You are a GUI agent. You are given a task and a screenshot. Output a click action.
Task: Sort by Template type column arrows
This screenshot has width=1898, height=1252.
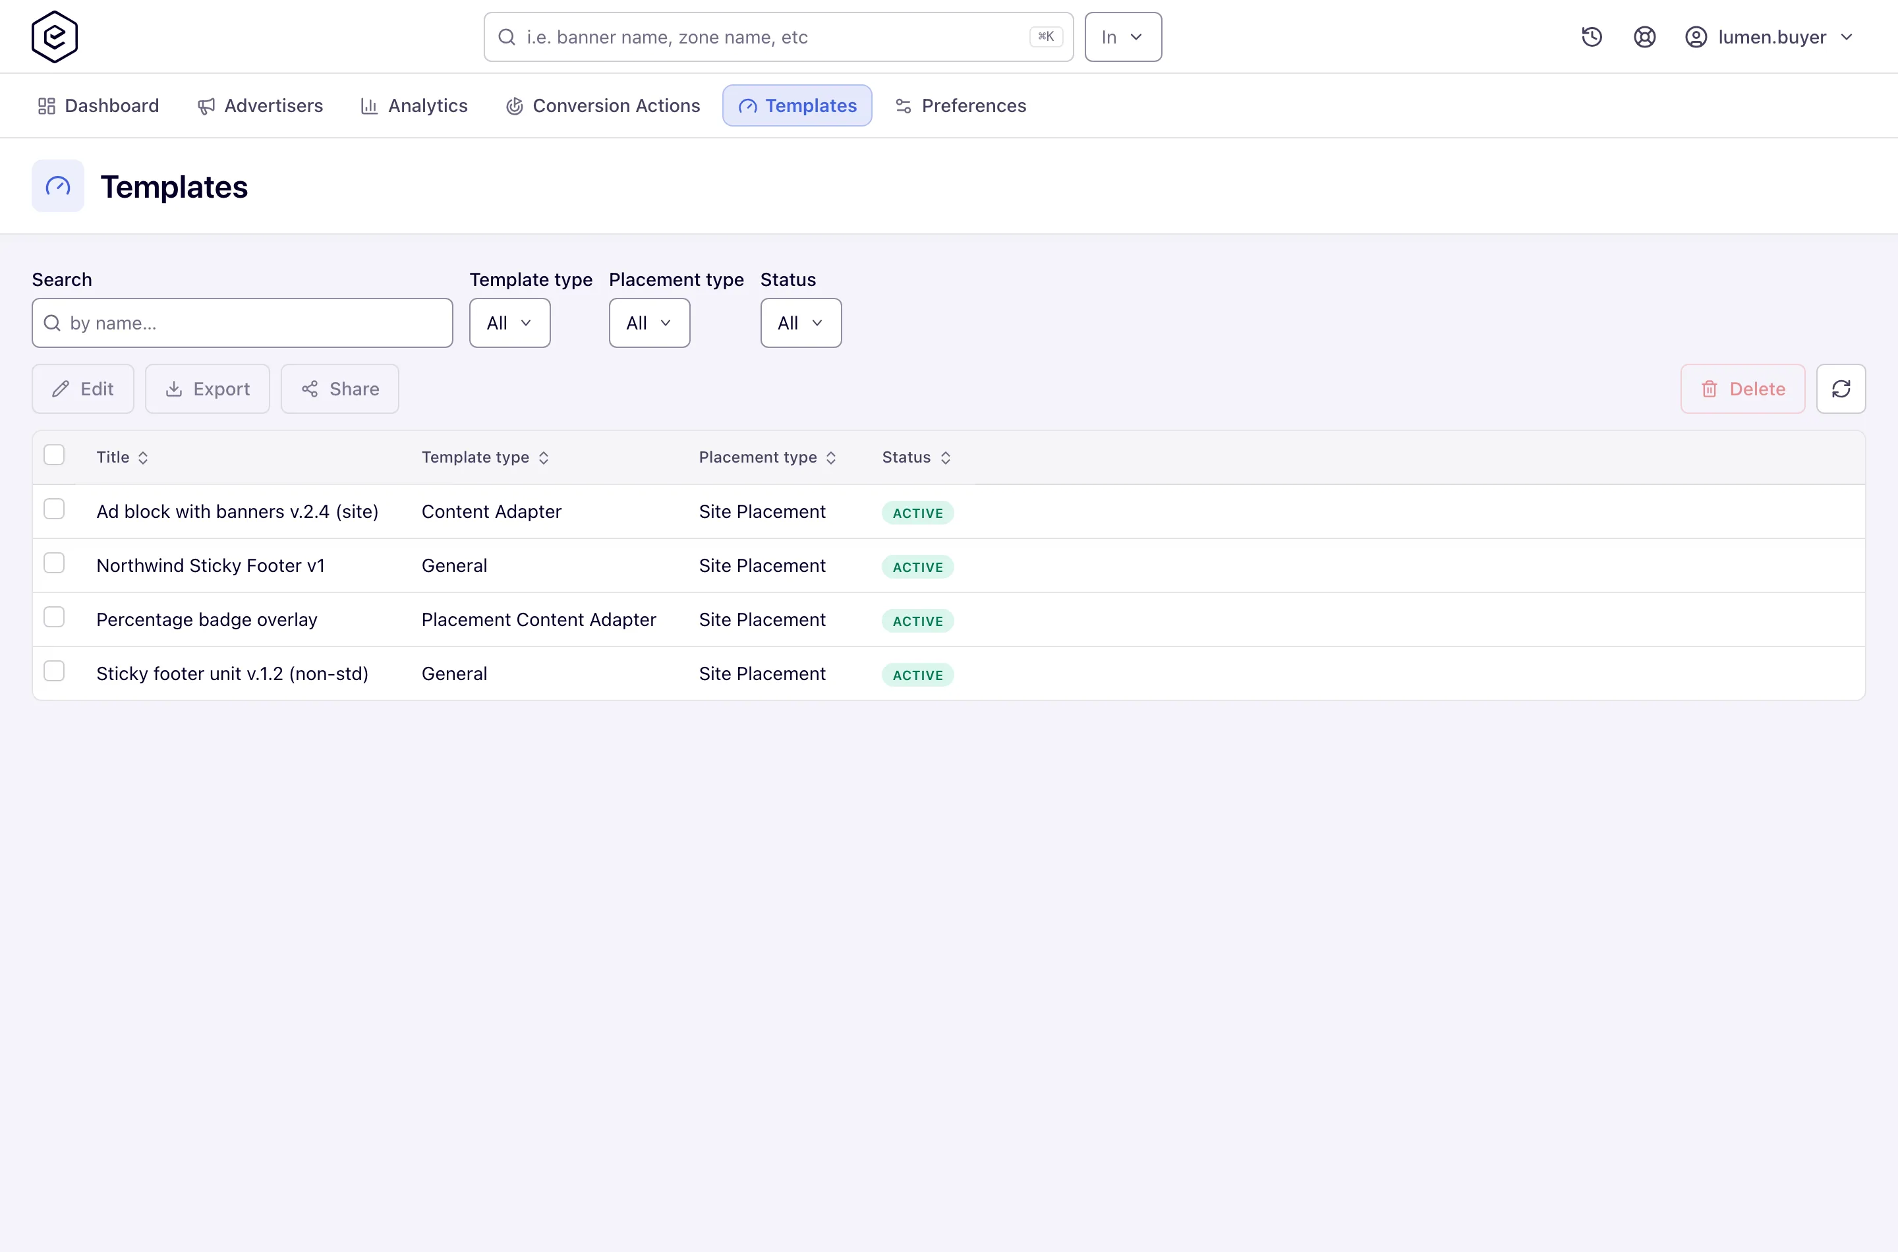coord(544,457)
